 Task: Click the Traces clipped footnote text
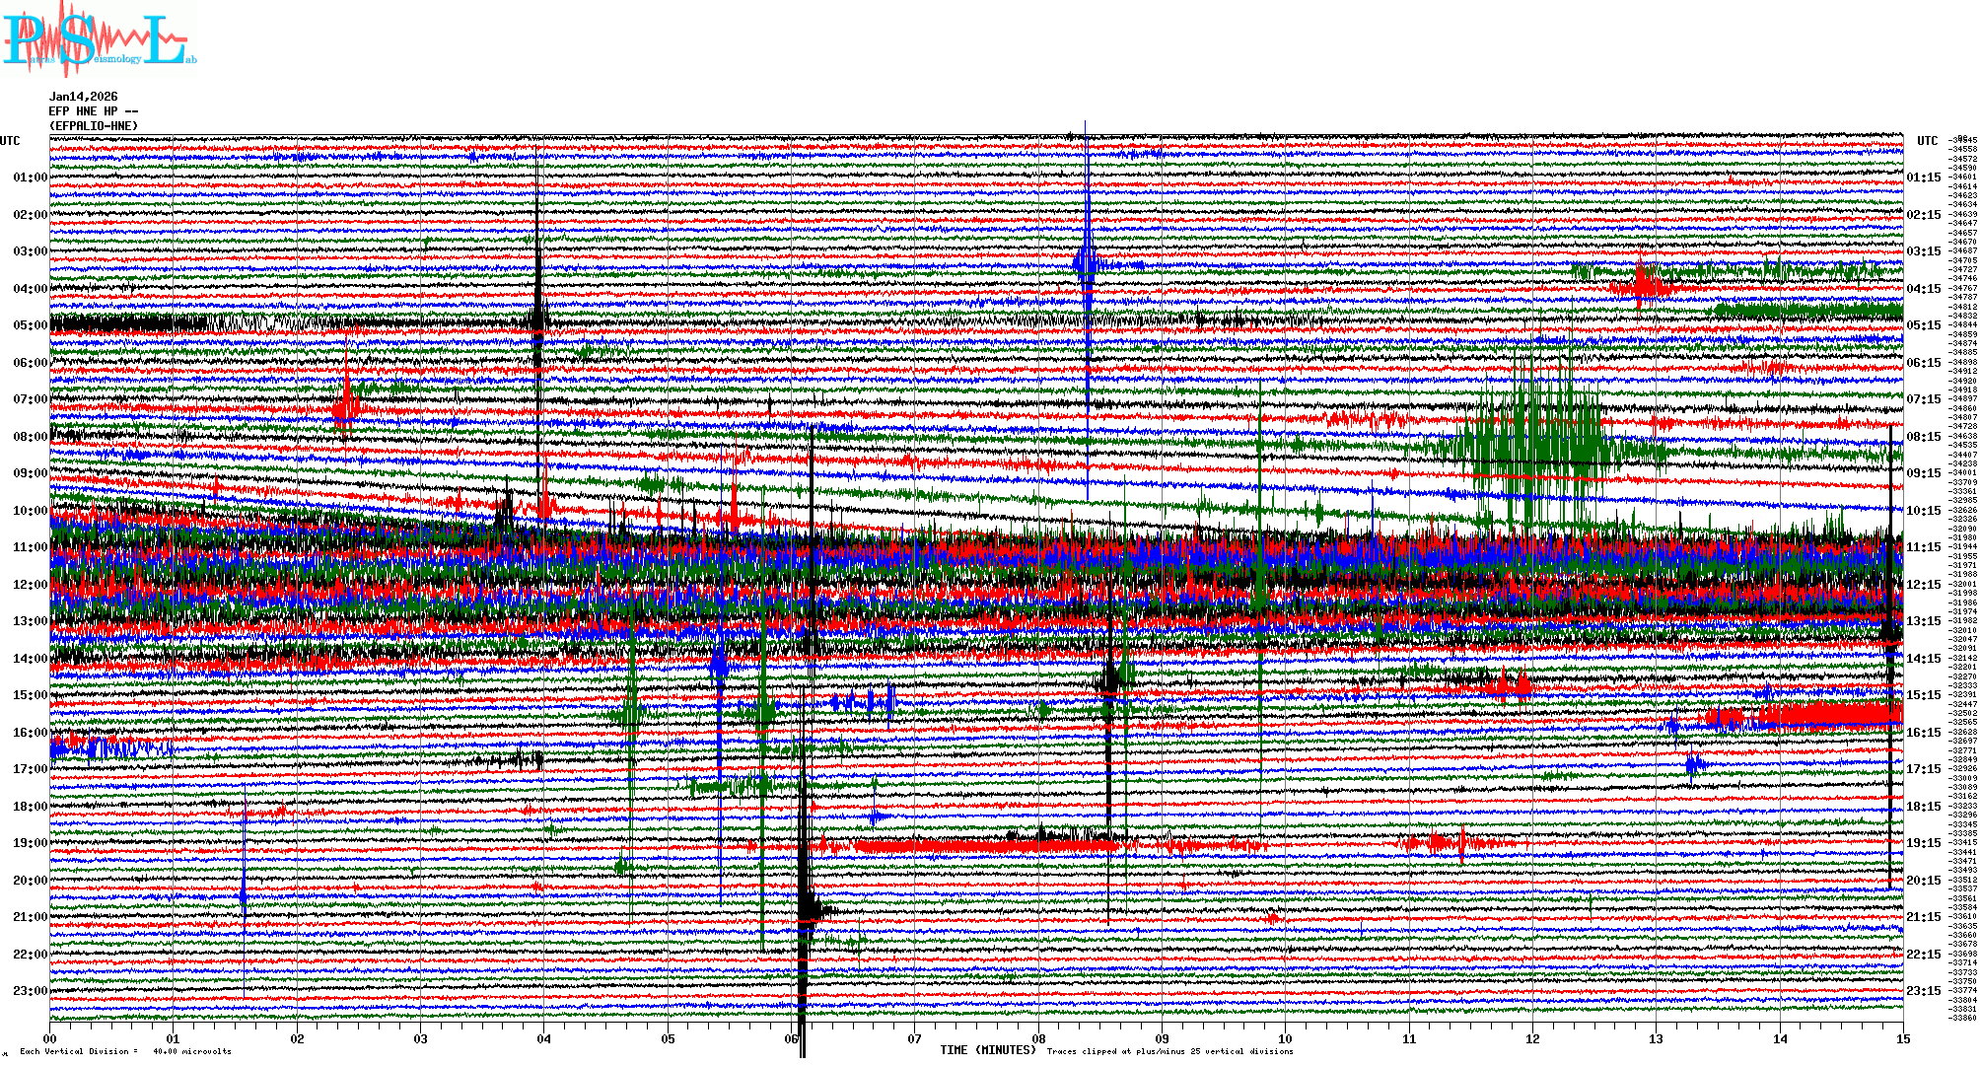click(1169, 1051)
